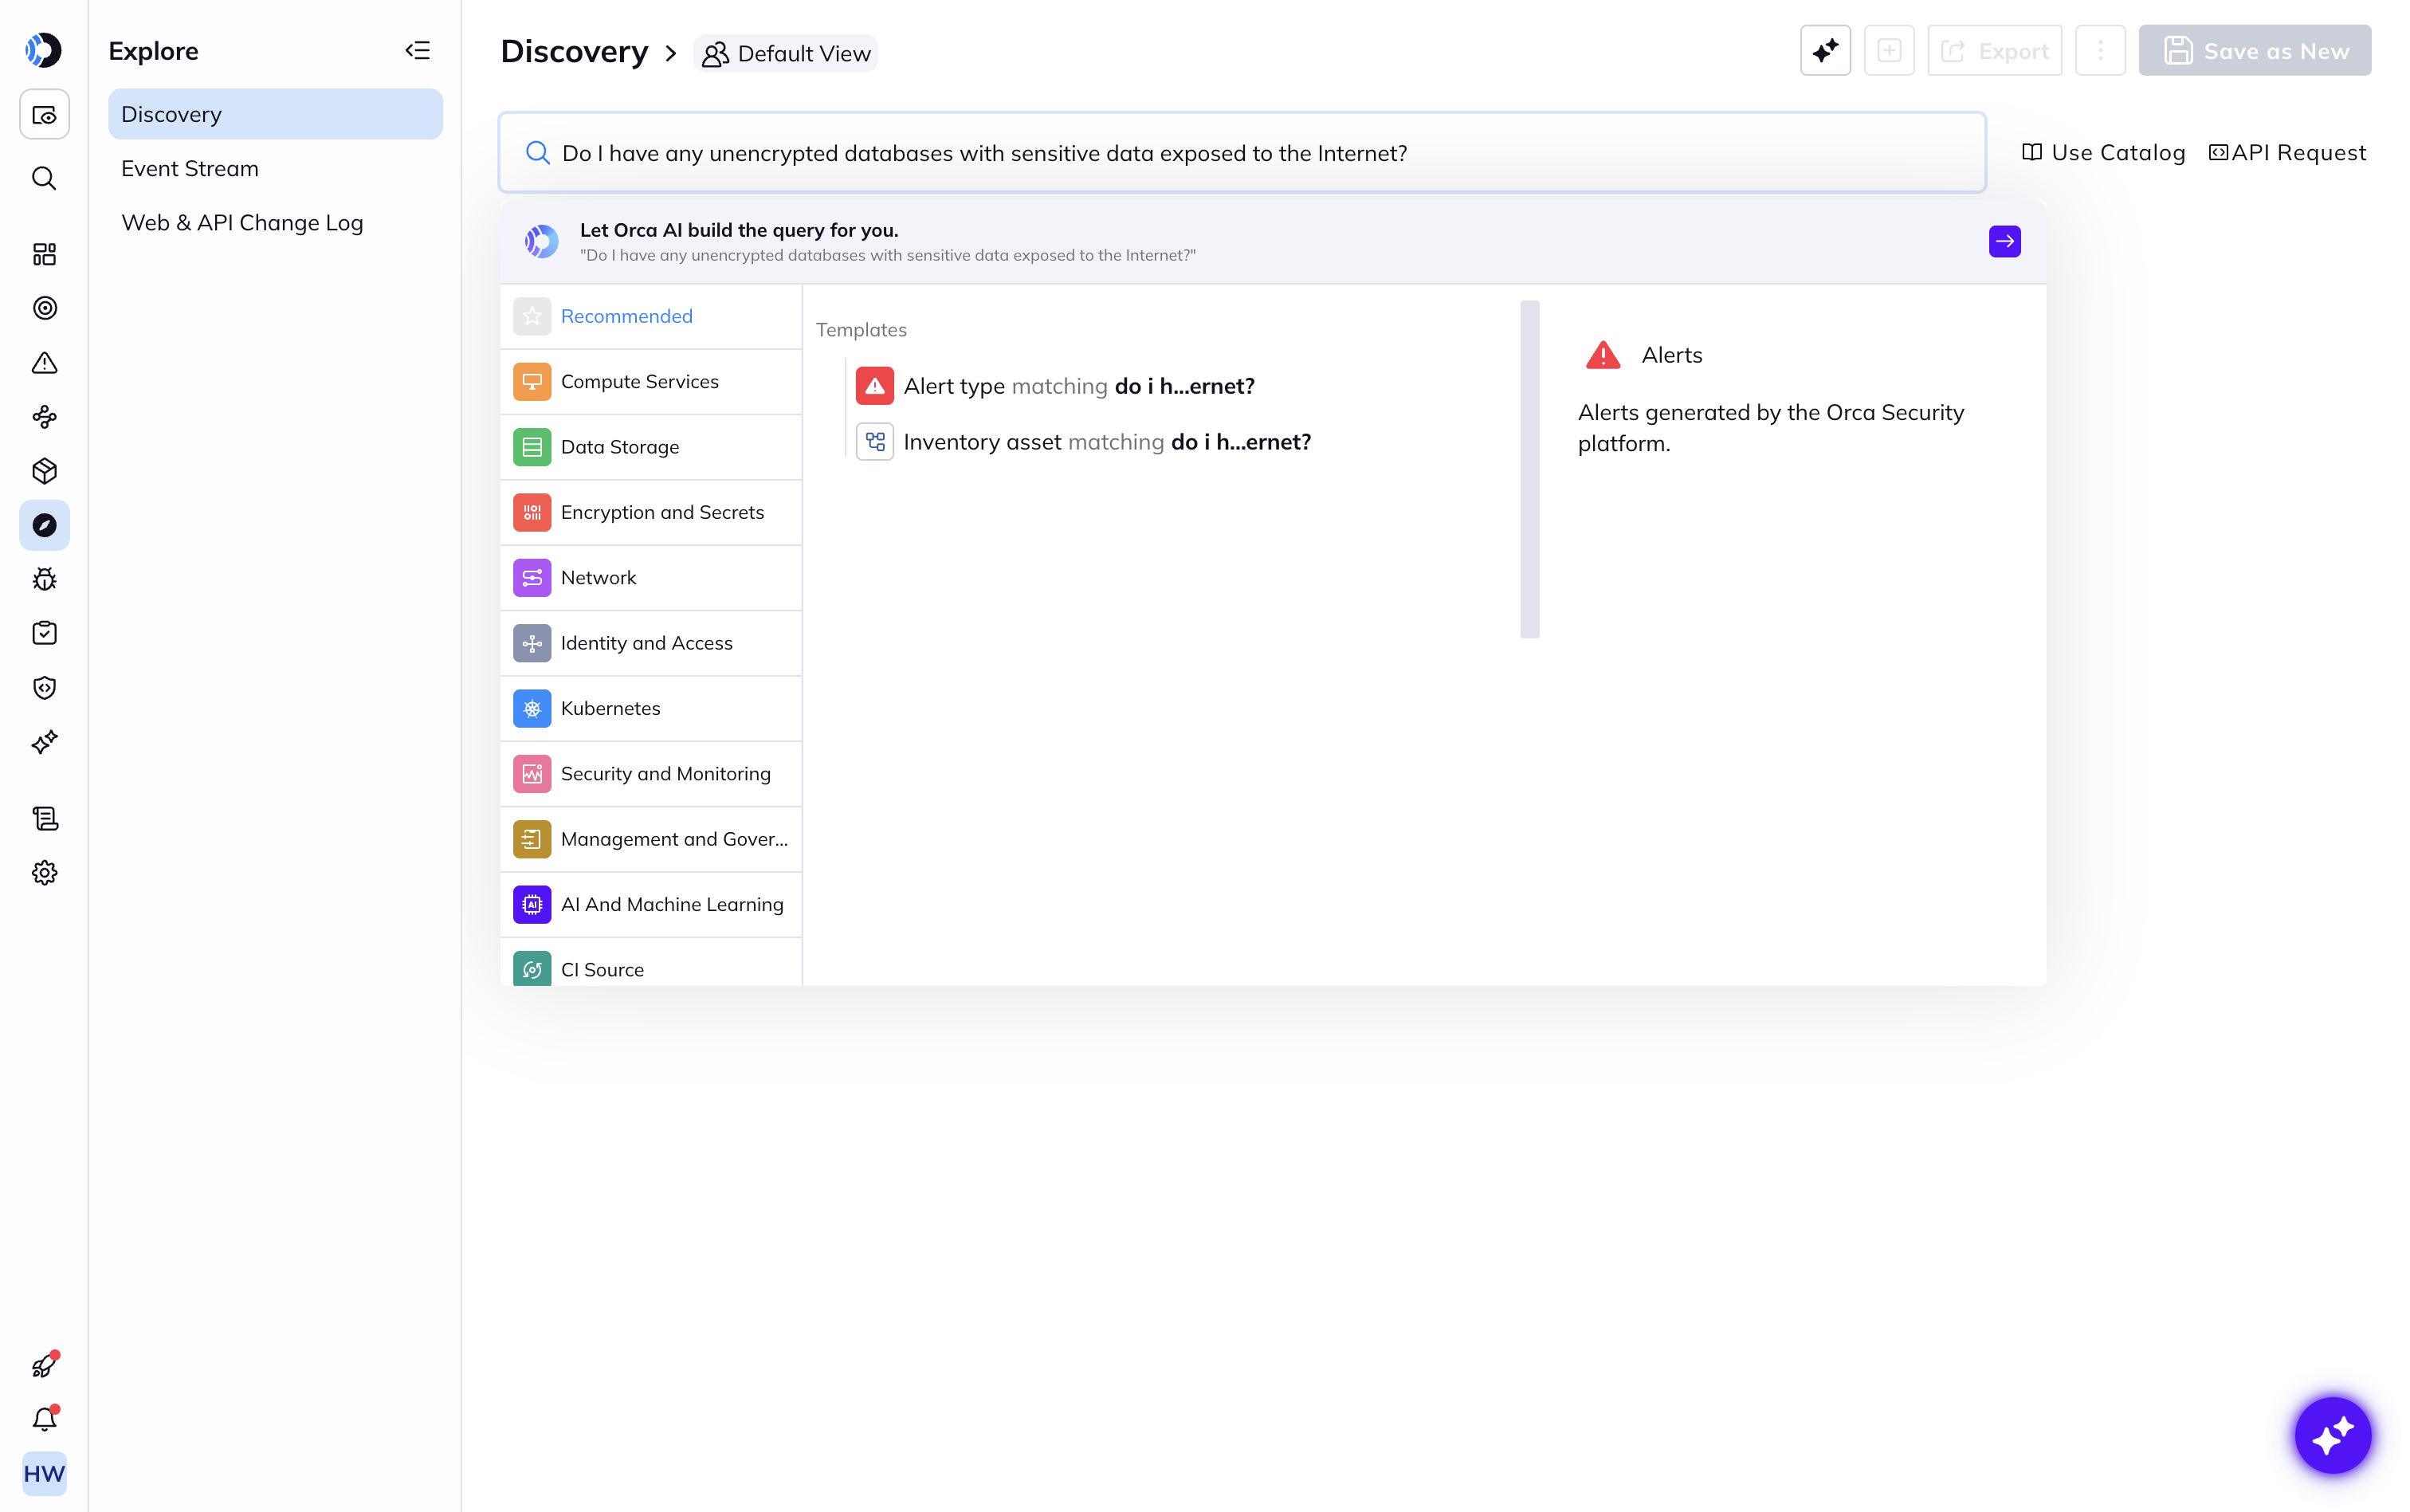The image size is (2410, 1512).
Task: Select AI And Machine Learning category
Action: 651,904
